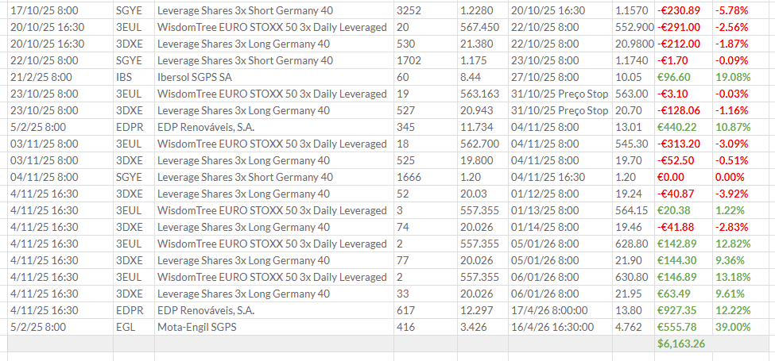
Task: Click the loss cell -€1.70
Action: click(x=684, y=60)
